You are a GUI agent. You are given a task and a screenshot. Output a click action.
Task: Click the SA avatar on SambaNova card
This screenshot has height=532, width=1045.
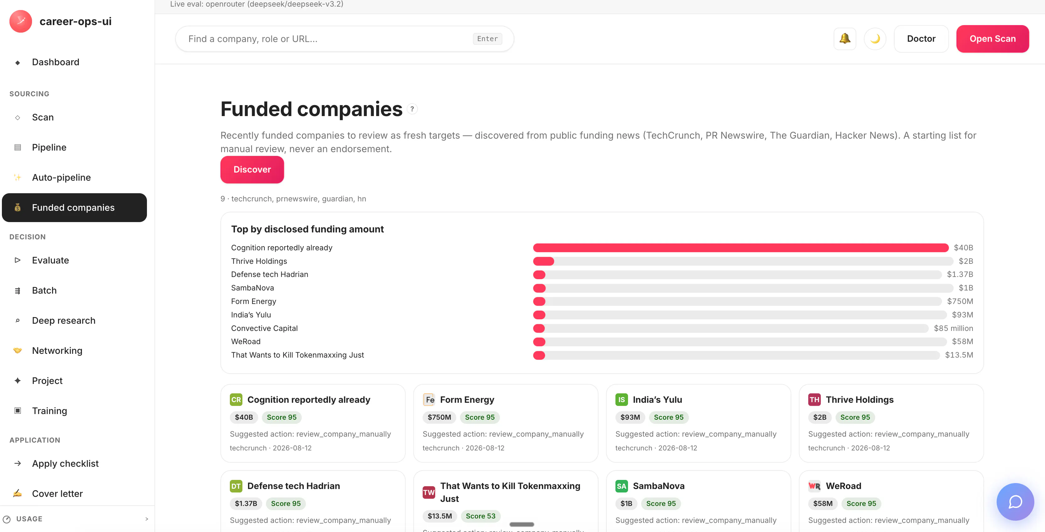click(x=621, y=486)
